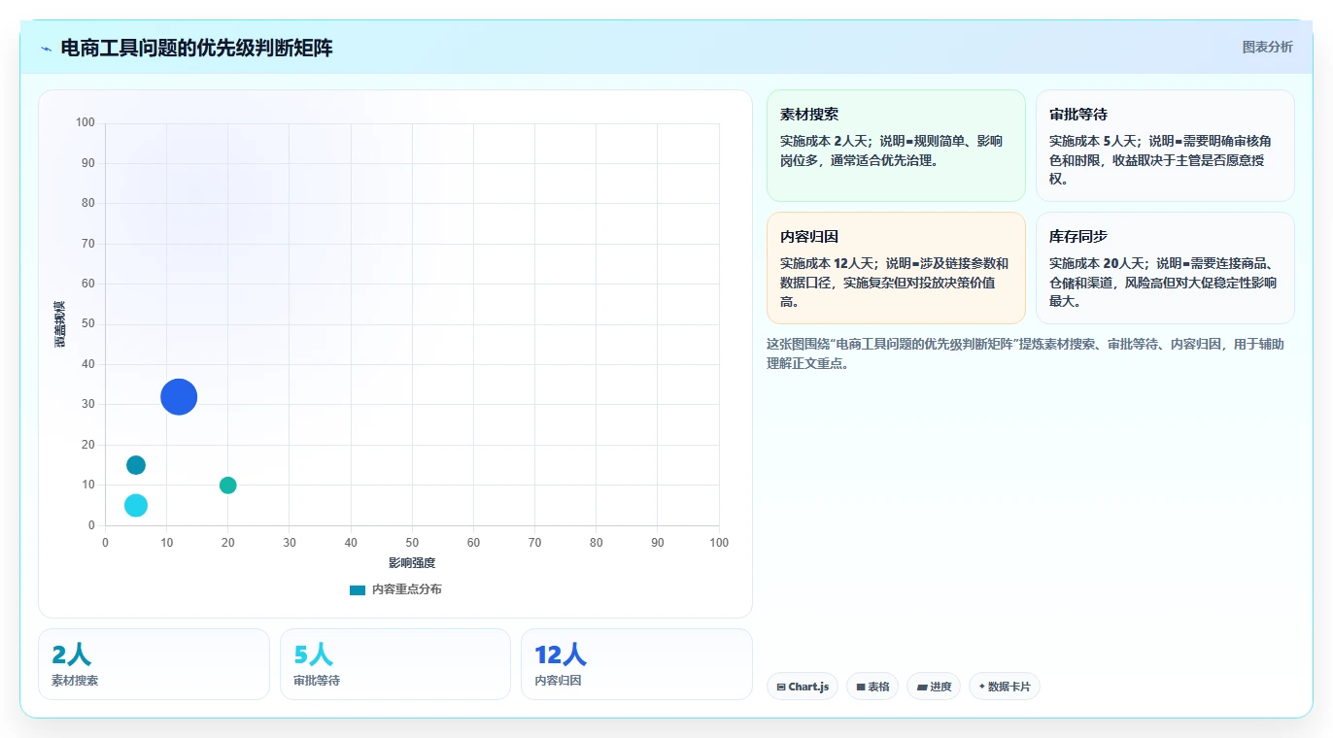The image size is (1333, 738).
Task: Click the 进度 tag chip
Action: pos(934,687)
